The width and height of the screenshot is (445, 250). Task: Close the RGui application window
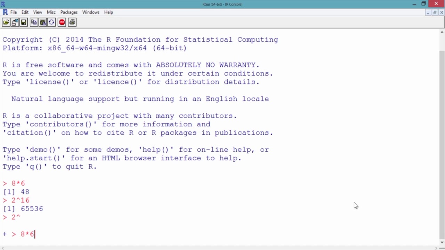436,4
